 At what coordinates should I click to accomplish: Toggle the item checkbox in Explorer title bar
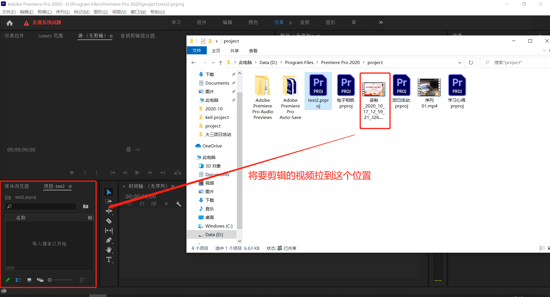tap(203, 41)
